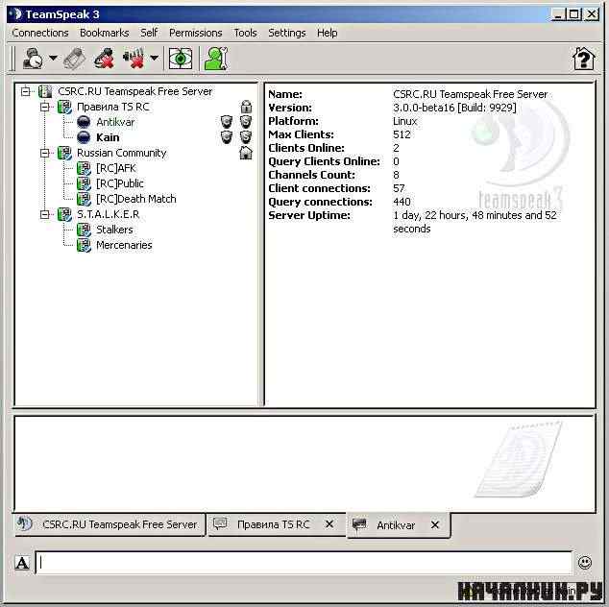Click the Query connections value 440
Image resolution: width=609 pixels, height=607 pixels.
[x=402, y=202]
